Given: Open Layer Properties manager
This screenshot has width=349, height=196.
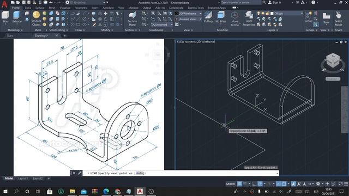Looking at the screenshot, I should click(249, 19).
